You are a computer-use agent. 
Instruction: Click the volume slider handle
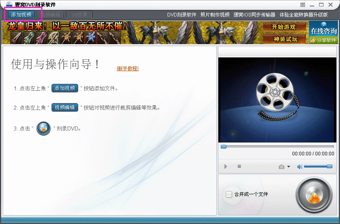[330, 166]
